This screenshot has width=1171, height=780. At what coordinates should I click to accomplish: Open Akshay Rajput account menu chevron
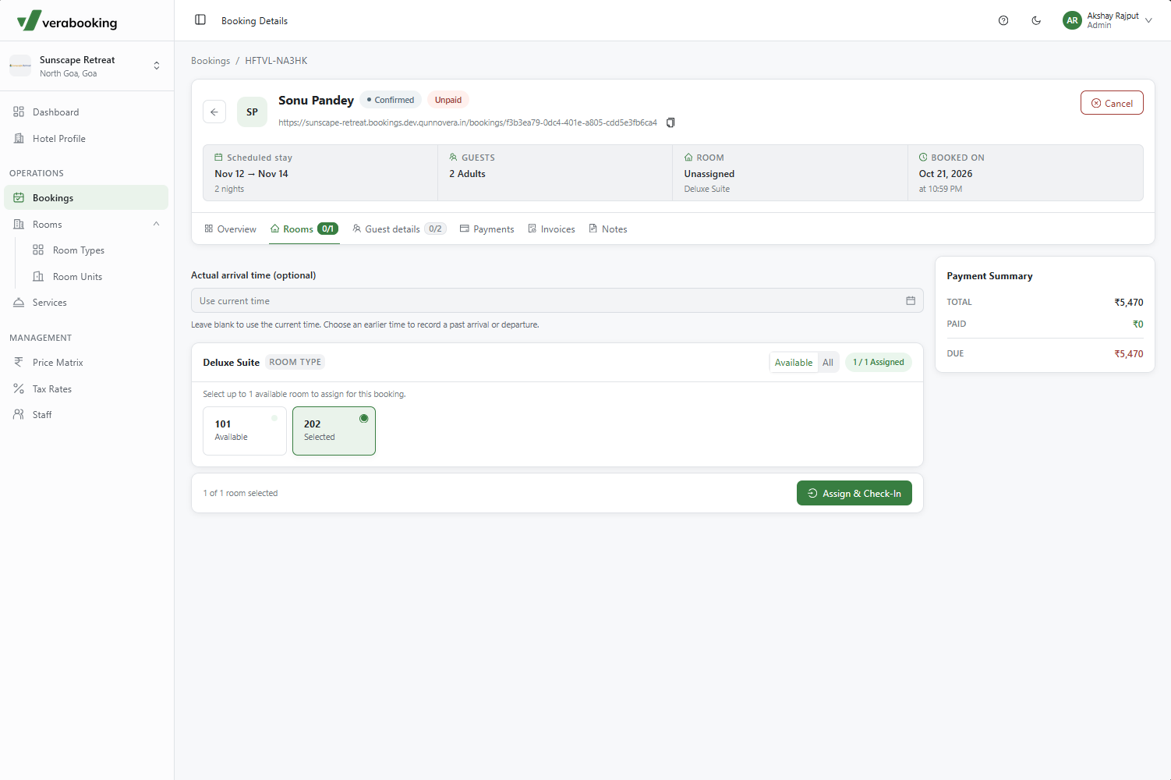(1148, 20)
